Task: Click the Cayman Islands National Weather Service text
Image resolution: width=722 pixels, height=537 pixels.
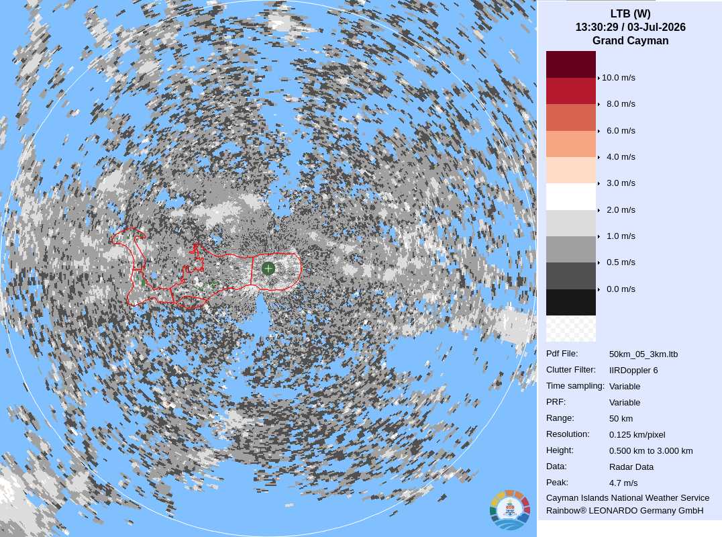Action: (627, 498)
